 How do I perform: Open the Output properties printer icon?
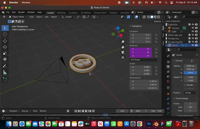[168, 67]
